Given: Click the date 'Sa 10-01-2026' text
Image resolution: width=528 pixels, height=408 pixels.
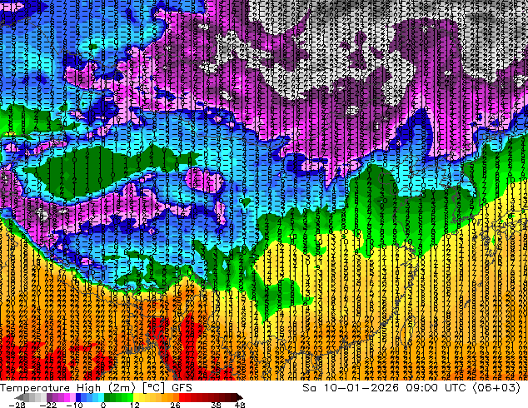Looking at the screenshot, I should coord(351,388).
